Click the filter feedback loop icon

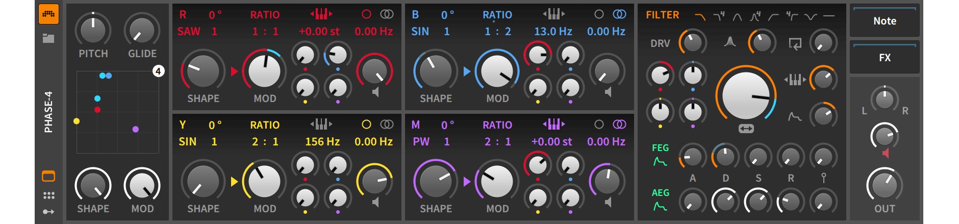click(x=795, y=44)
